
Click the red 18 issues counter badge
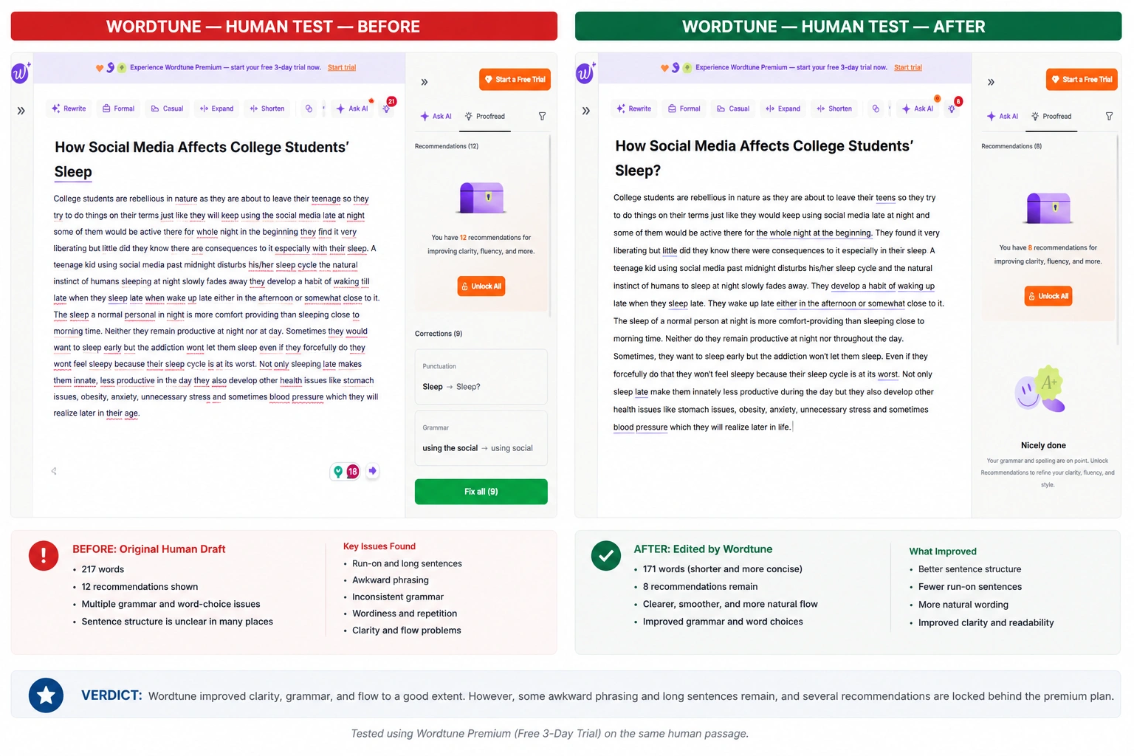352,471
